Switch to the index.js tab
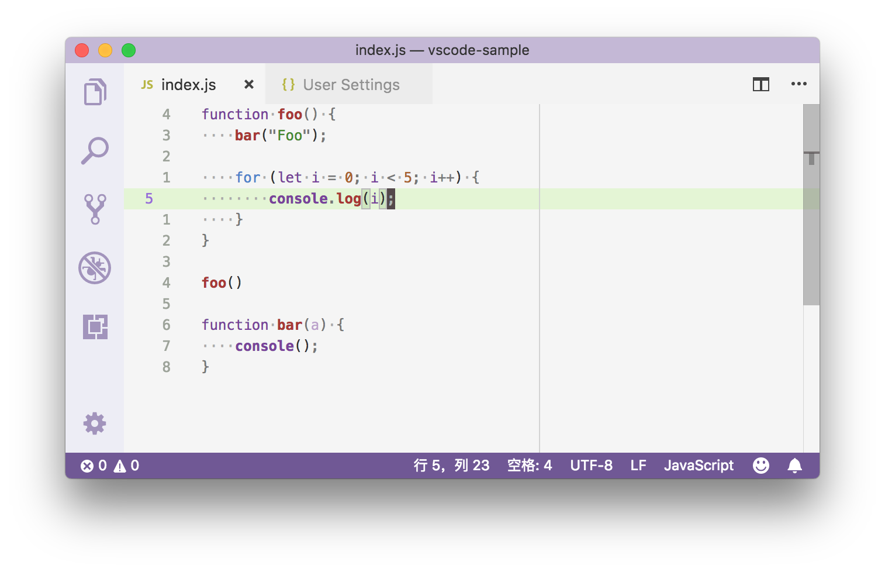 tap(188, 85)
